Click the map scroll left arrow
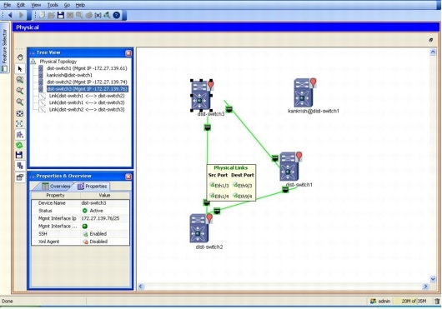 141,287
